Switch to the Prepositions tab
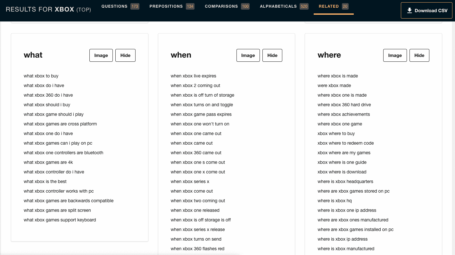 [172, 6]
